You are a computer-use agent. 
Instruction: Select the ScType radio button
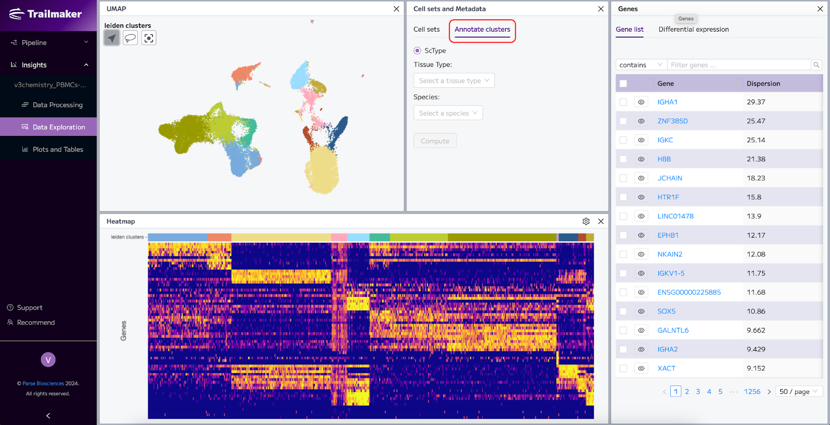pyautogui.click(x=418, y=50)
